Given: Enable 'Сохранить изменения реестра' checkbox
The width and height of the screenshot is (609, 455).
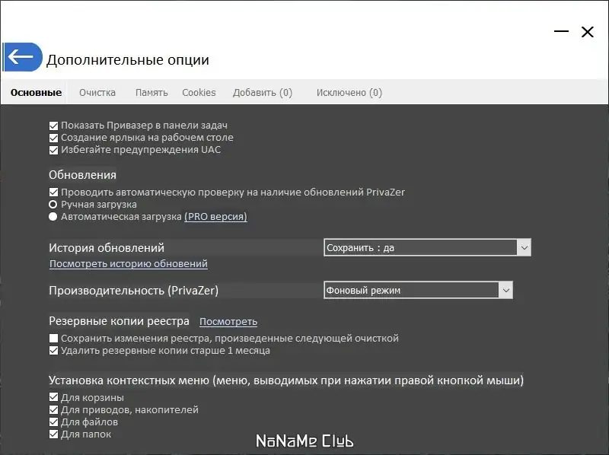Looking at the screenshot, I should point(54,339).
